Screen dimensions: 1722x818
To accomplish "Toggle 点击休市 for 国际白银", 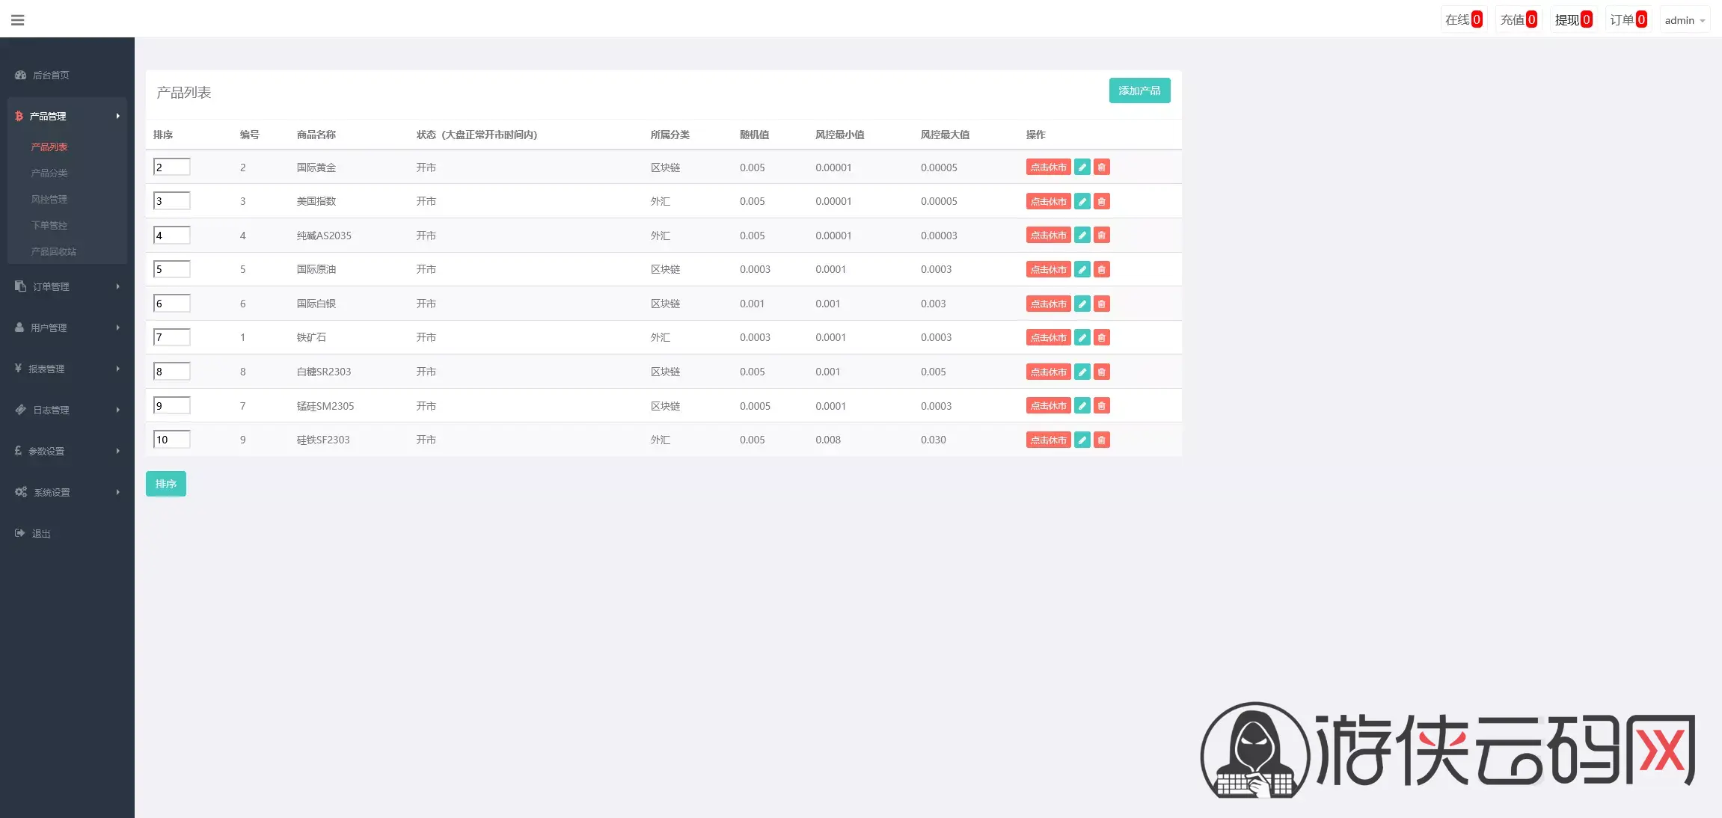I will point(1048,304).
